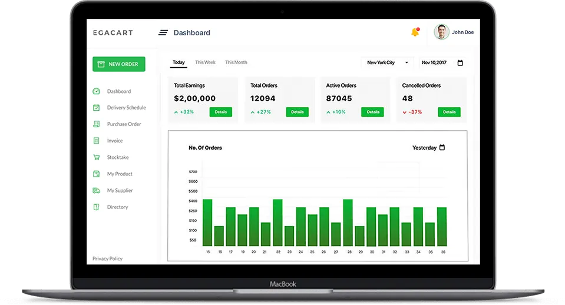Screen dimensions: 565x305
Task: Expand the New York City dropdown
Action: [x=388, y=62]
